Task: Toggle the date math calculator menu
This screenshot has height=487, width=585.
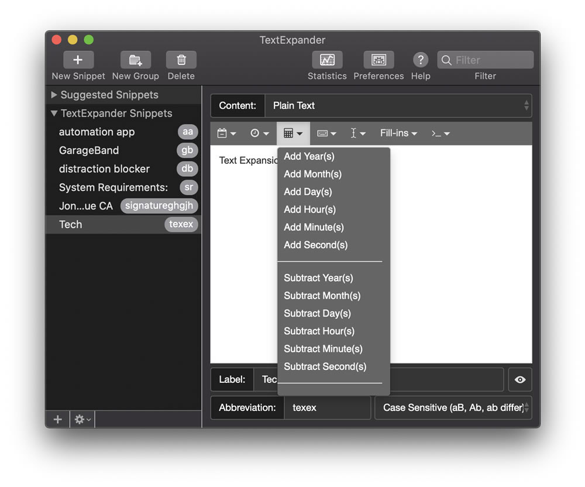Action: pyautogui.click(x=293, y=133)
